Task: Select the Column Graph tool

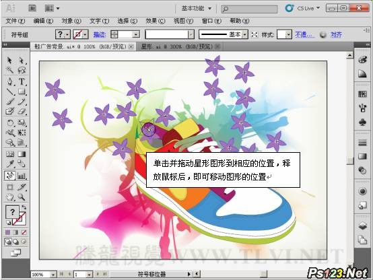Action: coord(22,176)
